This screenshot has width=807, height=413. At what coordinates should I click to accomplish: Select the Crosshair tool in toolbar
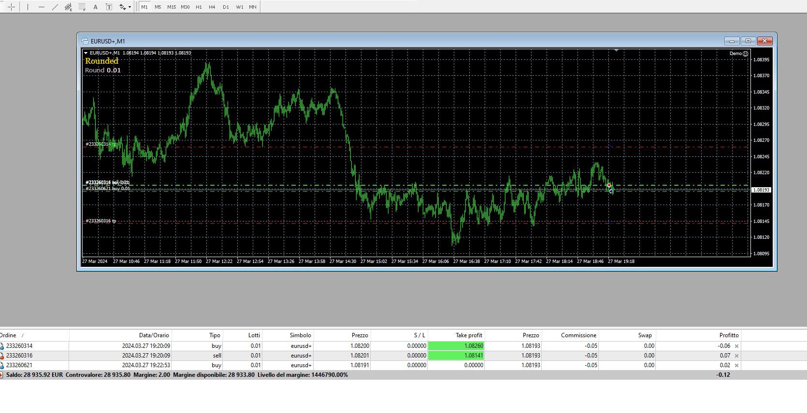(x=12, y=7)
